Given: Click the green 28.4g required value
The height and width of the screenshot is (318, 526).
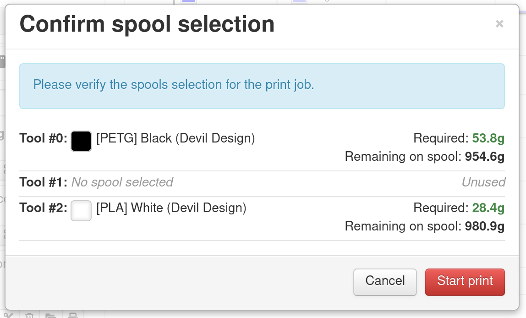Looking at the screenshot, I should click(x=488, y=208).
